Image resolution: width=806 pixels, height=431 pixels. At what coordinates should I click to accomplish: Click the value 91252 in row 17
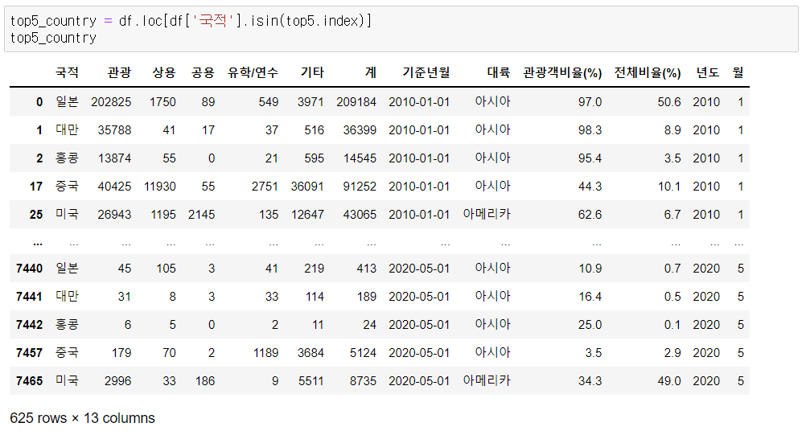360,187
